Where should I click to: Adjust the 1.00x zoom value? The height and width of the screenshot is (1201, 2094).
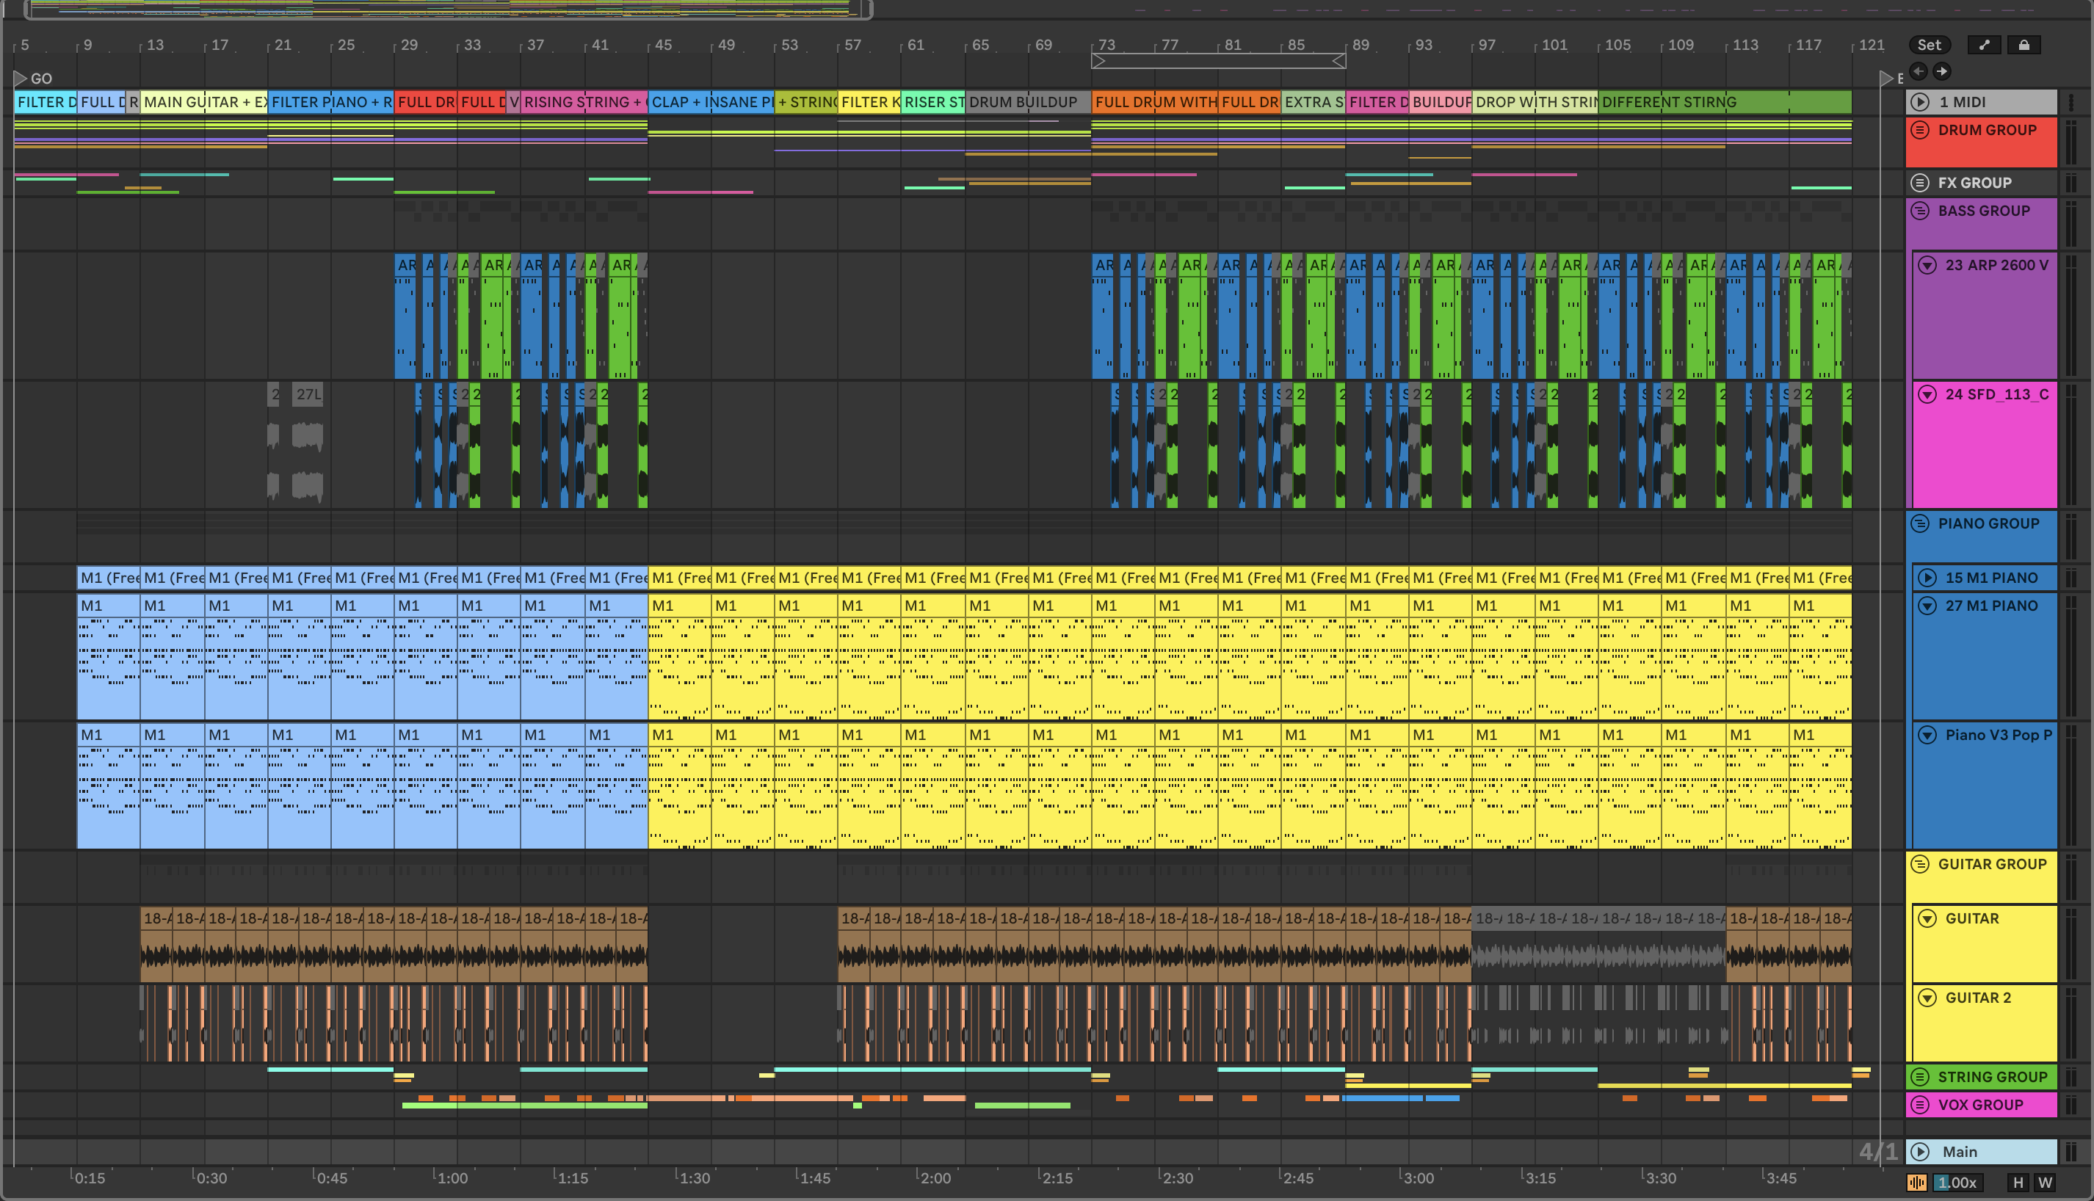pos(1958,1183)
